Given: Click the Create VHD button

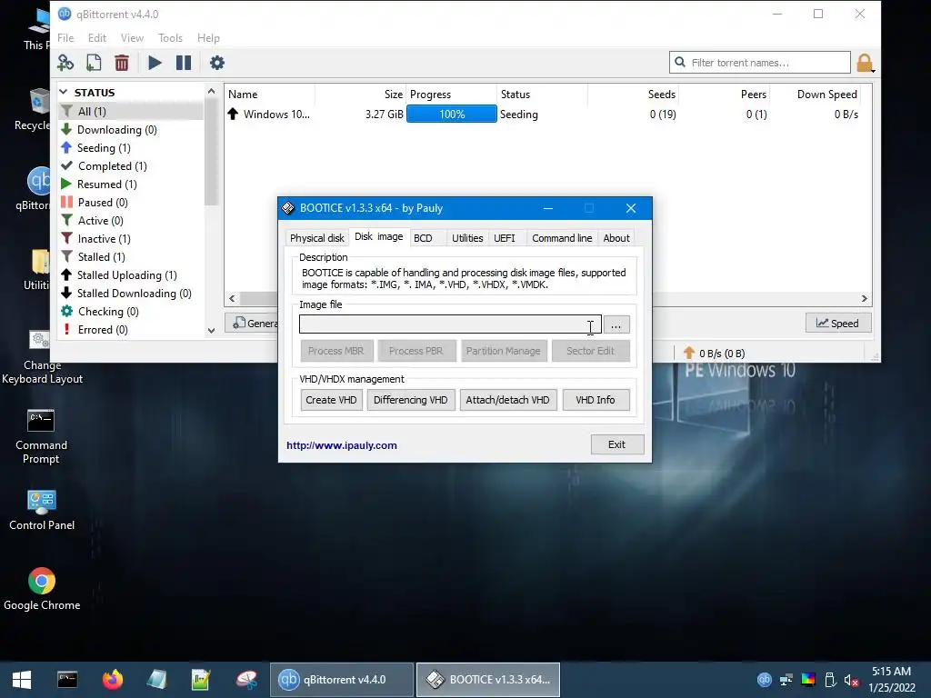Looking at the screenshot, I should pos(331,400).
